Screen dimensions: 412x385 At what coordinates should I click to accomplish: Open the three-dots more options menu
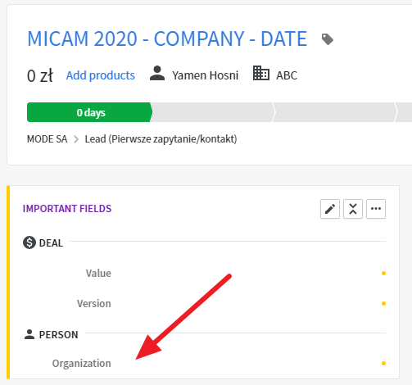[x=376, y=209]
